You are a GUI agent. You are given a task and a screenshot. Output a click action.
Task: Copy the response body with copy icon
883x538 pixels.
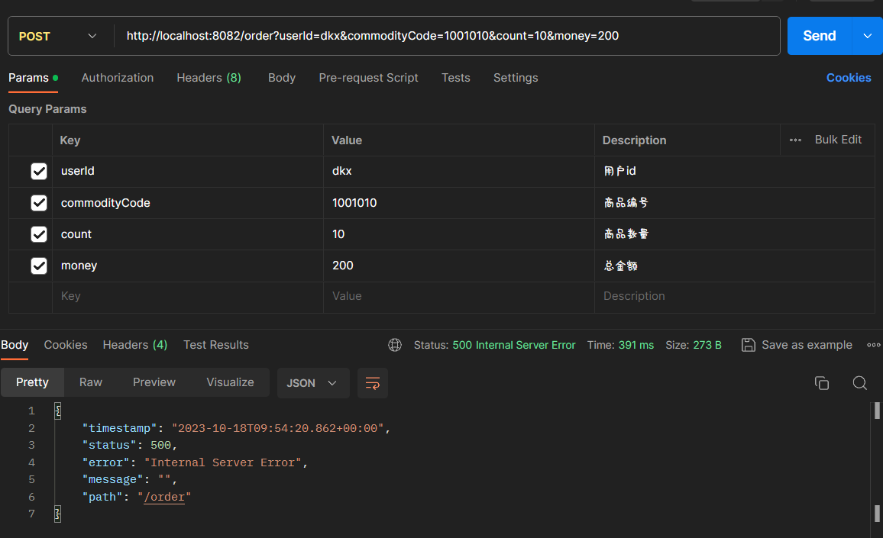822,383
